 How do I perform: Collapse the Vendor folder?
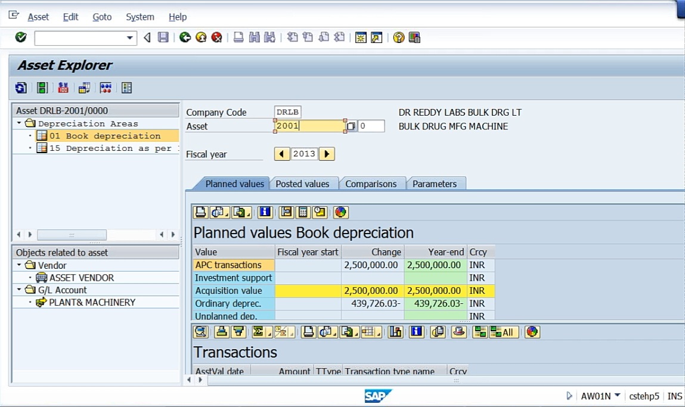tap(19, 265)
